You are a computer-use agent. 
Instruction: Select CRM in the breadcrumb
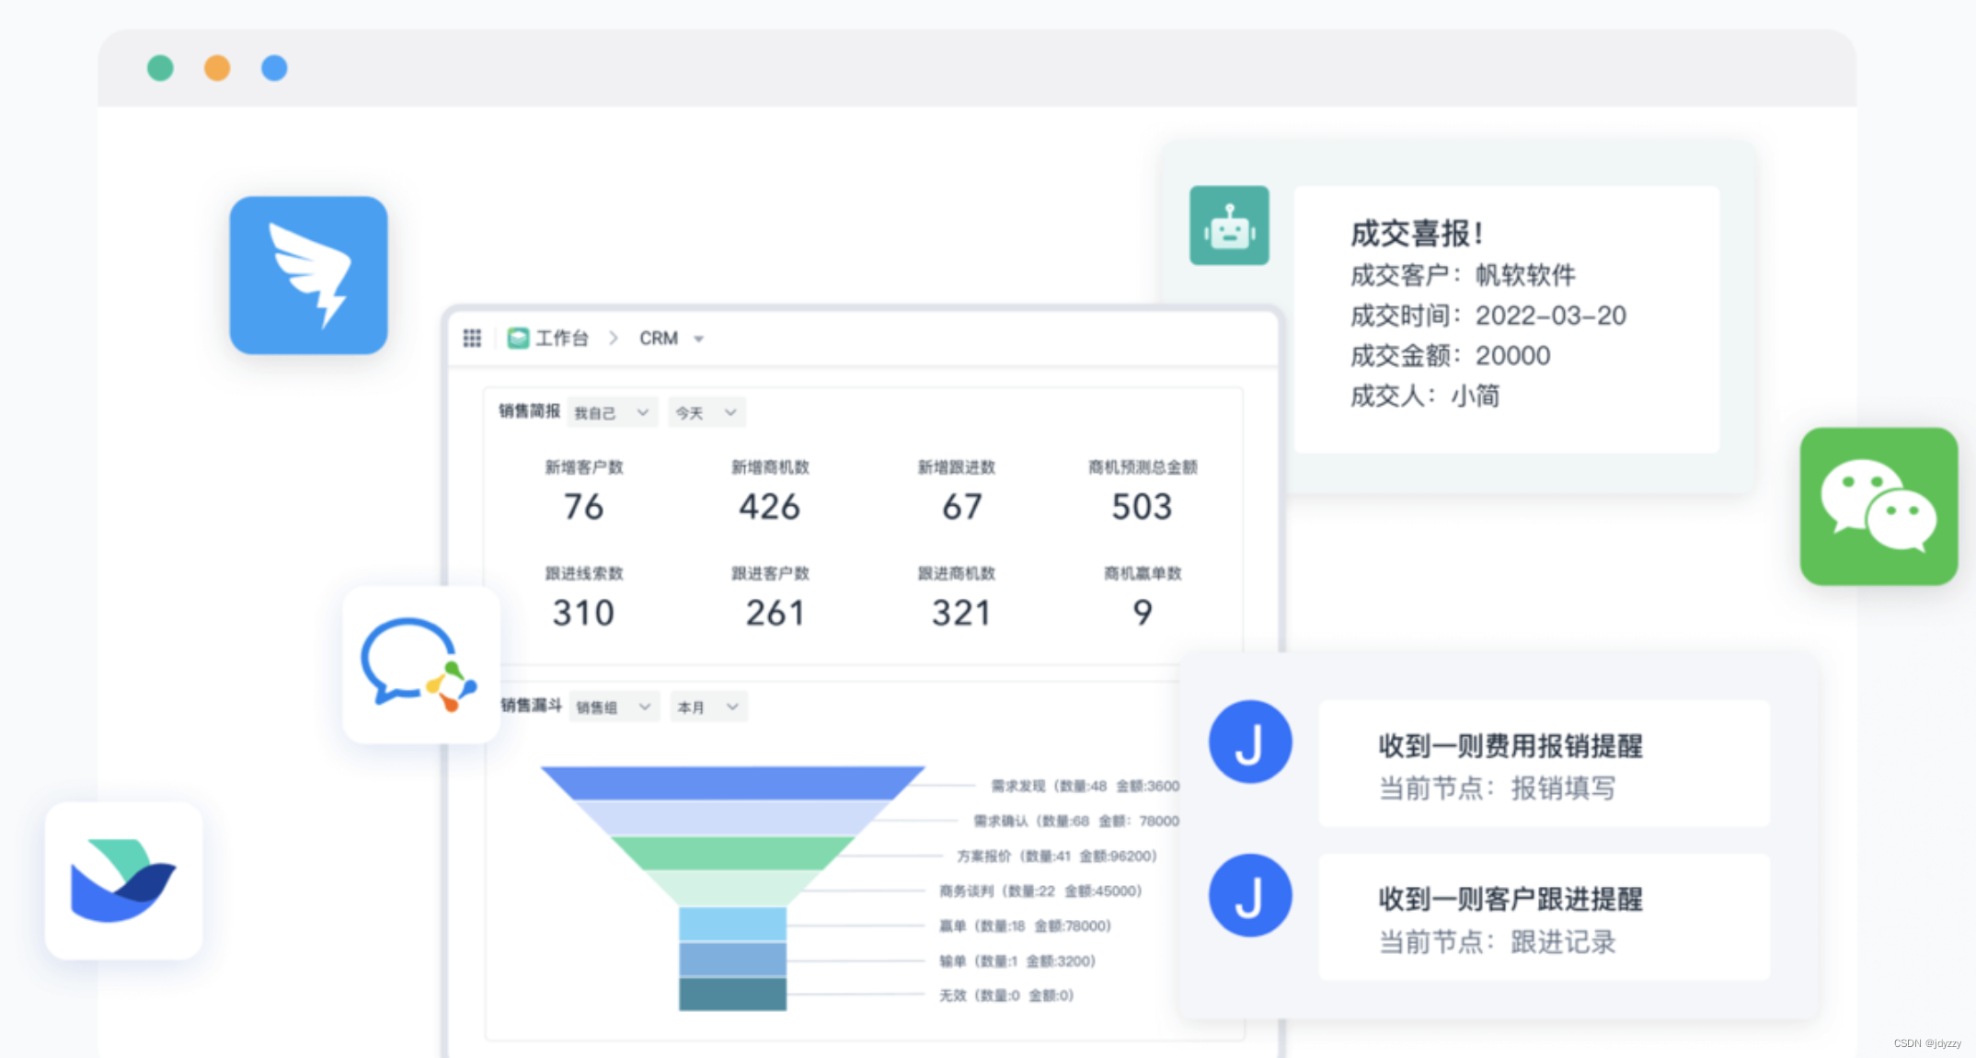coord(659,339)
